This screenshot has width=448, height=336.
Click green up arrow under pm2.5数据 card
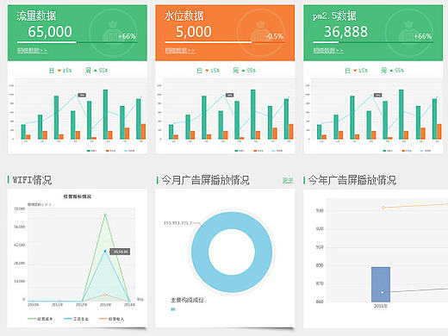pos(391,71)
